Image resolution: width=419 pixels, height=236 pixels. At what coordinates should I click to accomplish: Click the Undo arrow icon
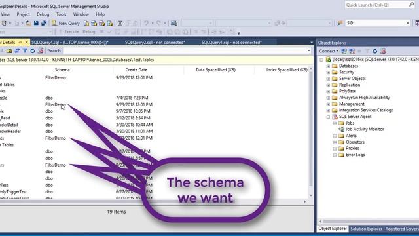146,24
